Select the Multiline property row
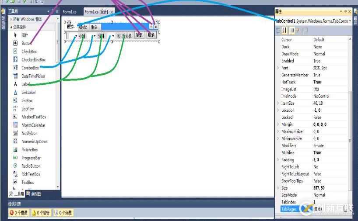 (x=314, y=153)
